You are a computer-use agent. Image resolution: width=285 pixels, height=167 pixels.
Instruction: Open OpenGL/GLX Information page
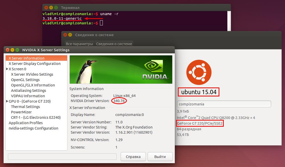click(x=33, y=85)
